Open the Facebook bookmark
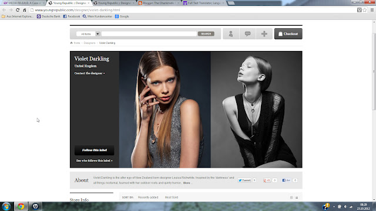The image size is (376, 211). coord(72,16)
